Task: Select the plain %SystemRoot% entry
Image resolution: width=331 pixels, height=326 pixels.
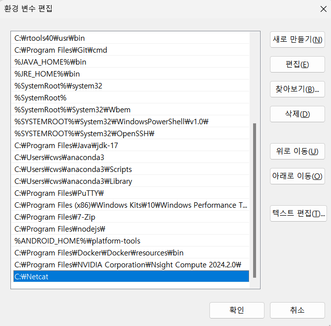Action: [130, 98]
